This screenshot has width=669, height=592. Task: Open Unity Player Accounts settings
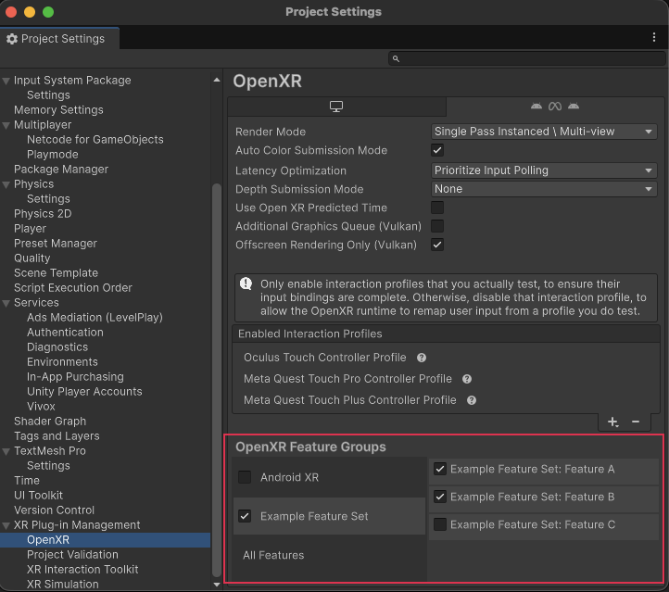(x=84, y=392)
